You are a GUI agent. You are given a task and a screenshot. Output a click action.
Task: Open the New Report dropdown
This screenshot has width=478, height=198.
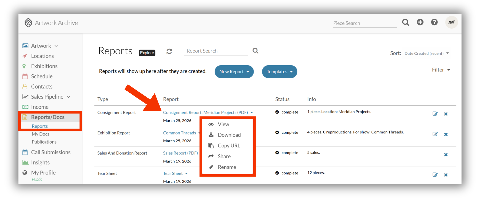(234, 72)
